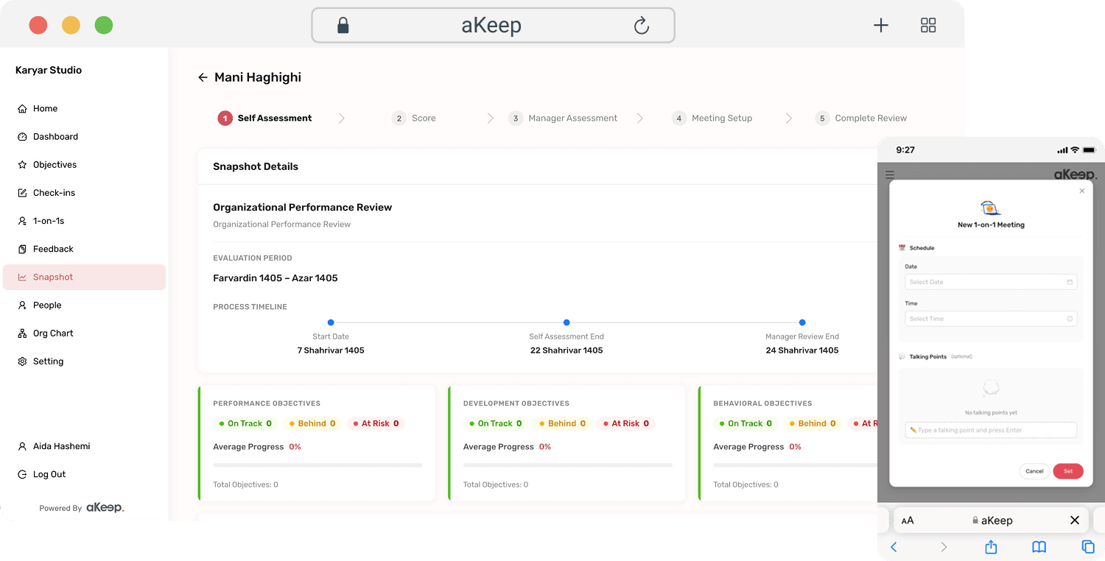Open a new browser tab with the plus icon
Viewport: 1105px width, 561px height.
coord(881,26)
